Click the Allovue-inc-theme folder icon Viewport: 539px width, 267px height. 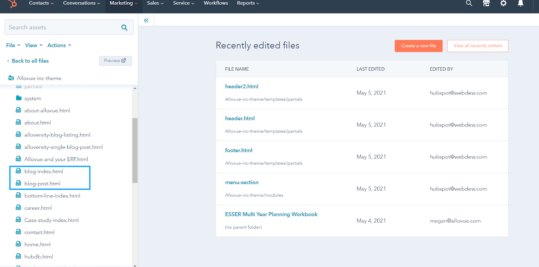[11, 78]
